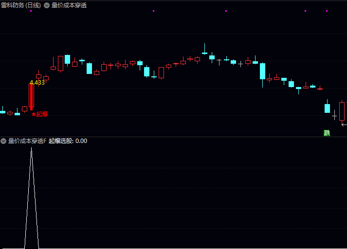Click the 起爆选股: 0.00 value text
This screenshot has height=249, width=347.
68,141
